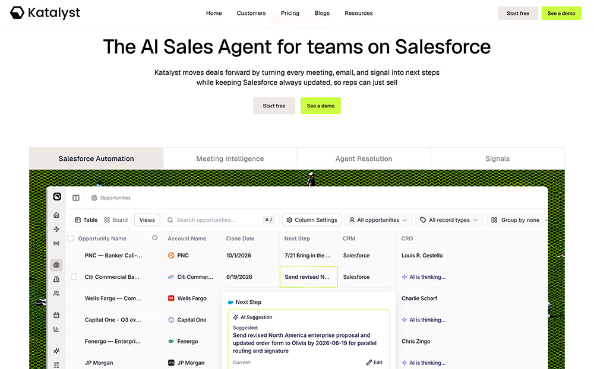
Task: Click the Start free button under headline
Action: [274, 106]
